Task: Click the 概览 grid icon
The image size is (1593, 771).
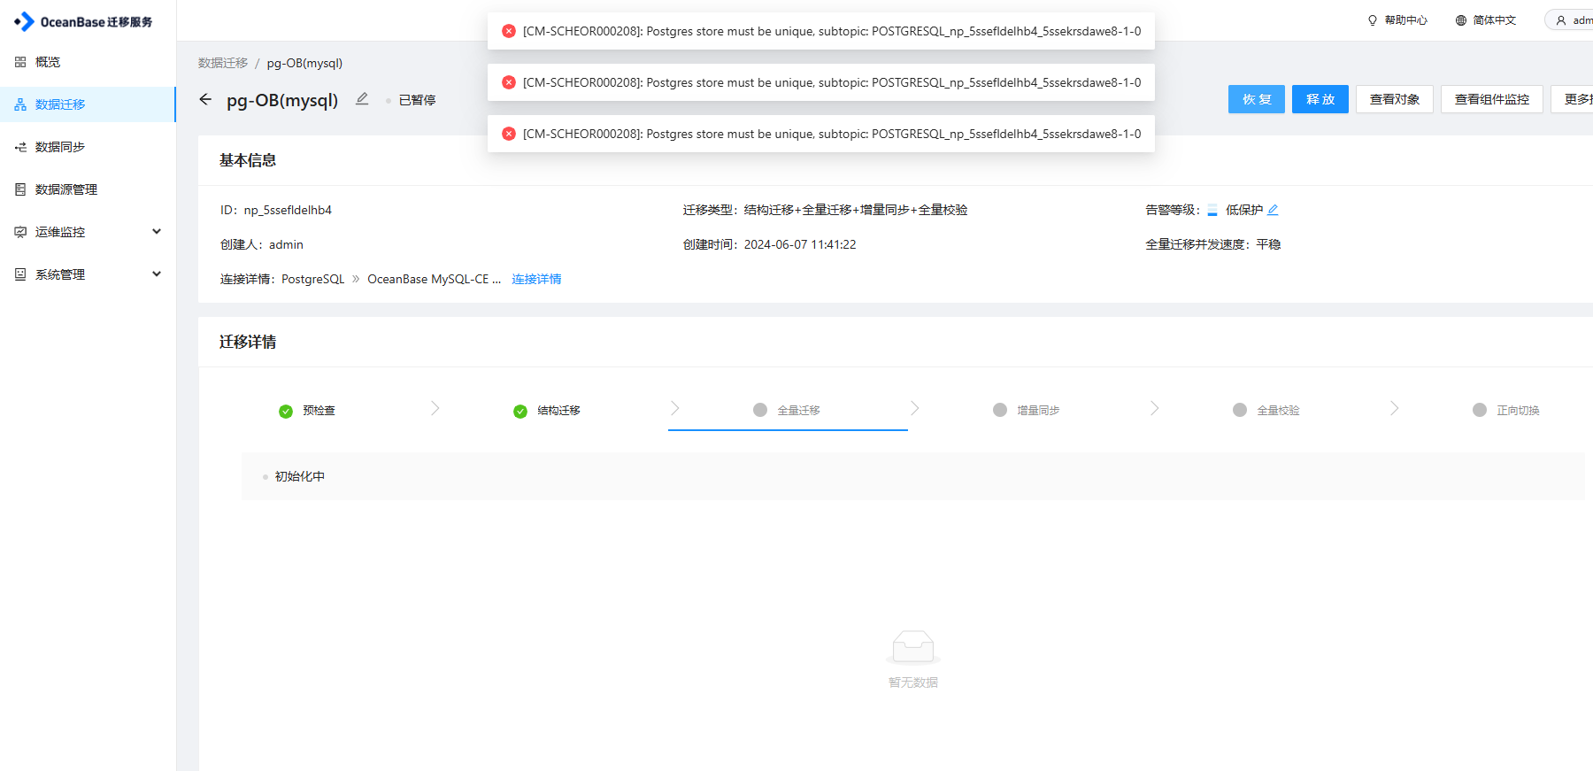Action: click(20, 62)
